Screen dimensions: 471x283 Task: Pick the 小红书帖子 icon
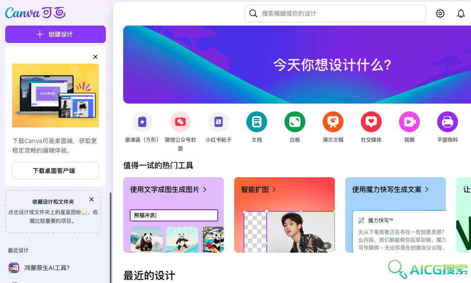[219, 122]
